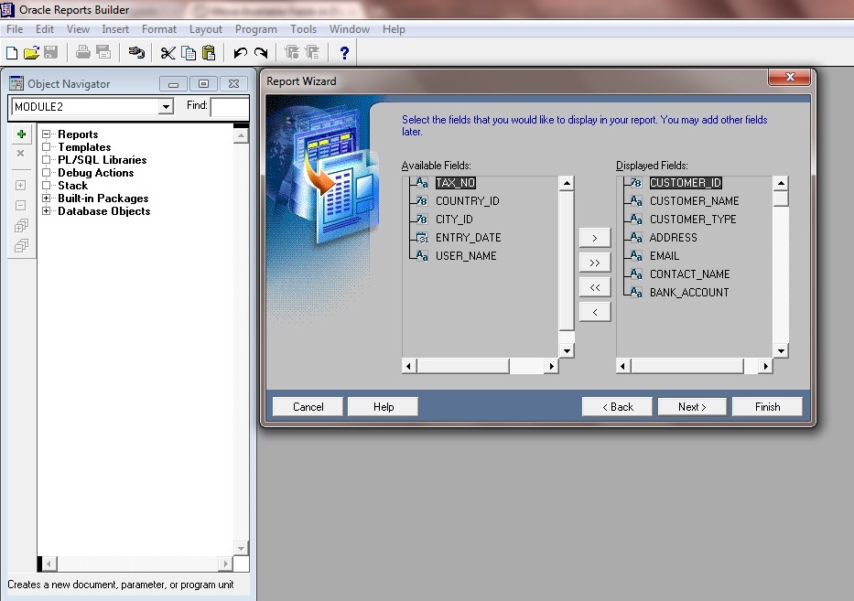
Task: Open the MODULE2 dropdown arrow
Action: (166, 106)
